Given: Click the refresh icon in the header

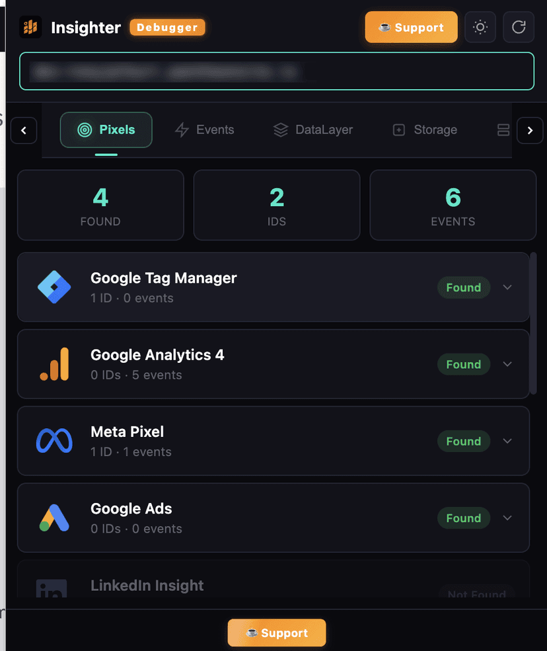Looking at the screenshot, I should [x=519, y=27].
